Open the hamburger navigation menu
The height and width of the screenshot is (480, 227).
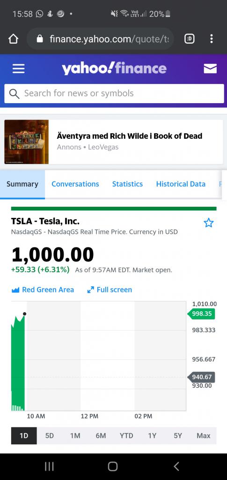point(18,68)
